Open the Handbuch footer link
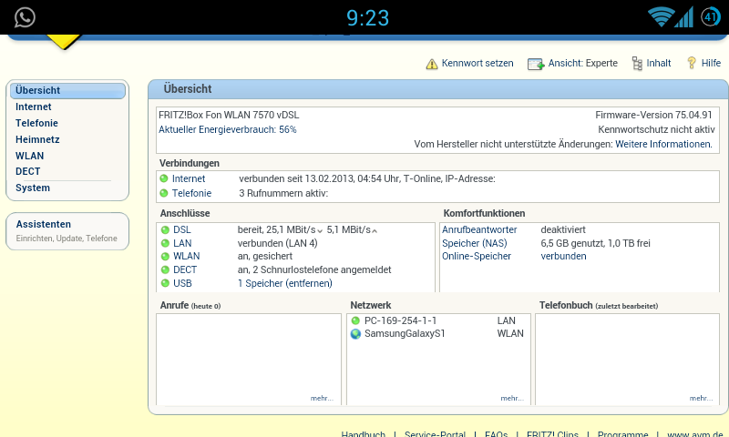Screen dimensions: 729x437 pyautogui.click(x=363, y=433)
